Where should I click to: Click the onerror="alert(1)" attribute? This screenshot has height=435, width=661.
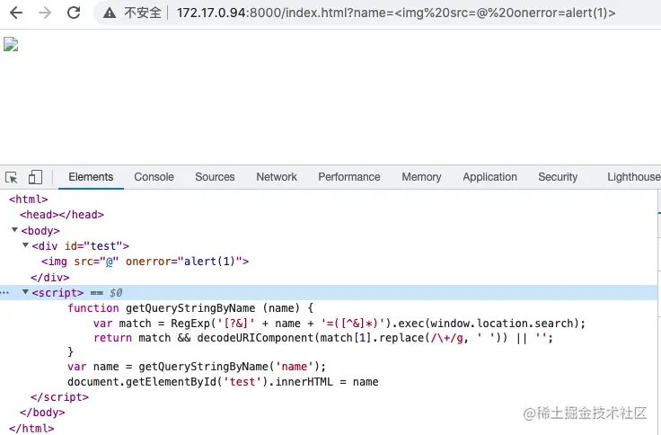click(x=183, y=262)
